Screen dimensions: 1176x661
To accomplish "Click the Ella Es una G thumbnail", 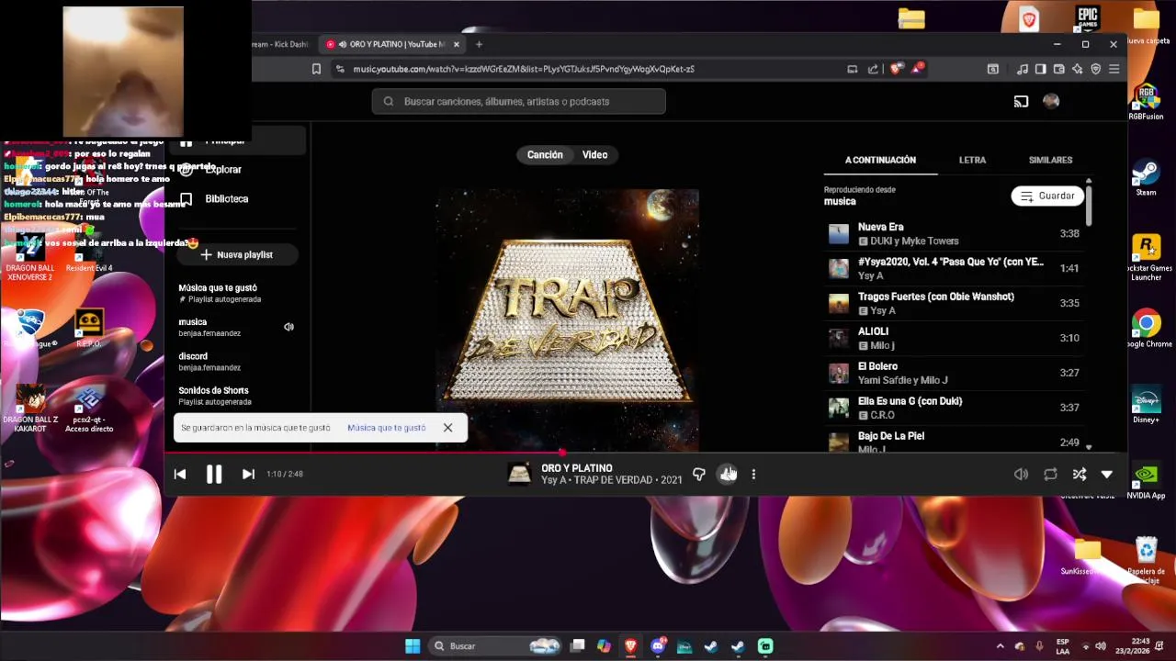I will pyautogui.click(x=839, y=408).
